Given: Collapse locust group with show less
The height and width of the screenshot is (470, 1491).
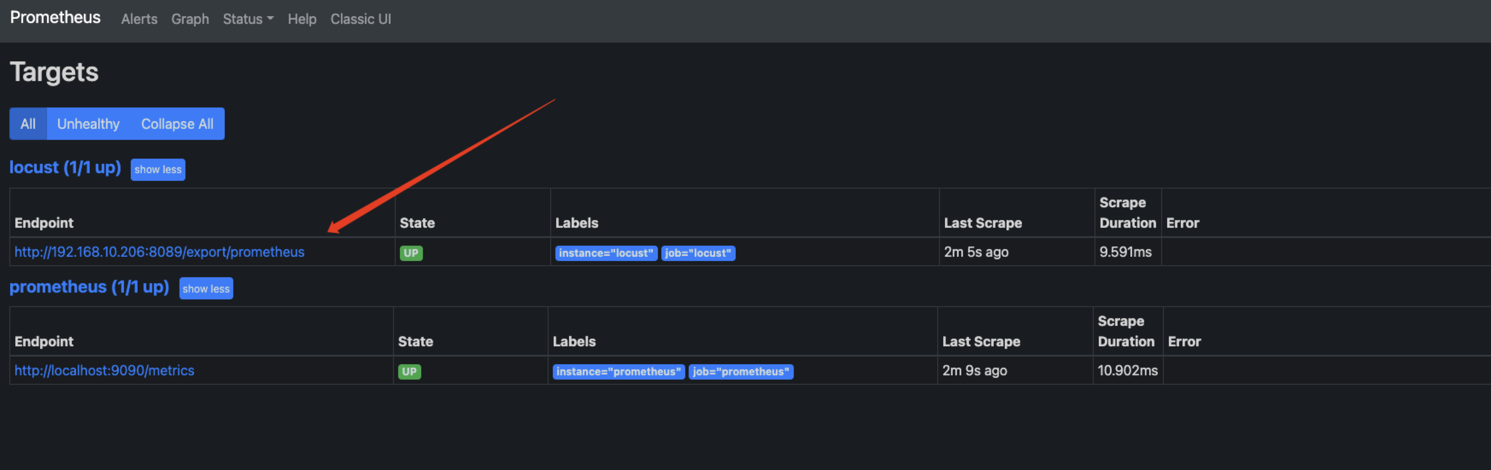Looking at the screenshot, I should (158, 169).
